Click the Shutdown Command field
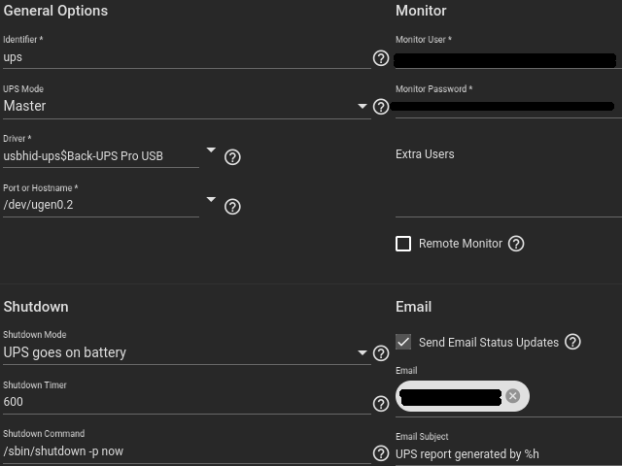This screenshot has height=466, width=622. pos(187,451)
